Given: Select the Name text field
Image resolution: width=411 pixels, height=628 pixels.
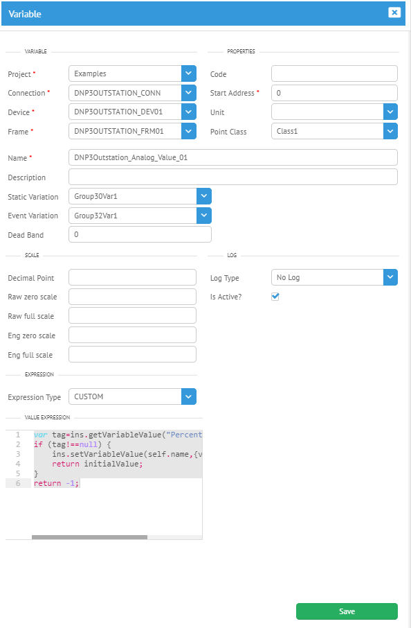Looking at the screenshot, I should pyautogui.click(x=233, y=157).
